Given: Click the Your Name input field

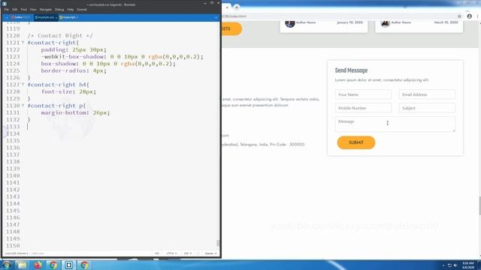Looking at the screenshot, I should pyautogui.click(x=363, y=94).
